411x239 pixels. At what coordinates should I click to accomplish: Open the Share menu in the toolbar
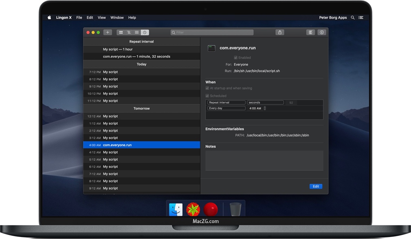(279, 32)
